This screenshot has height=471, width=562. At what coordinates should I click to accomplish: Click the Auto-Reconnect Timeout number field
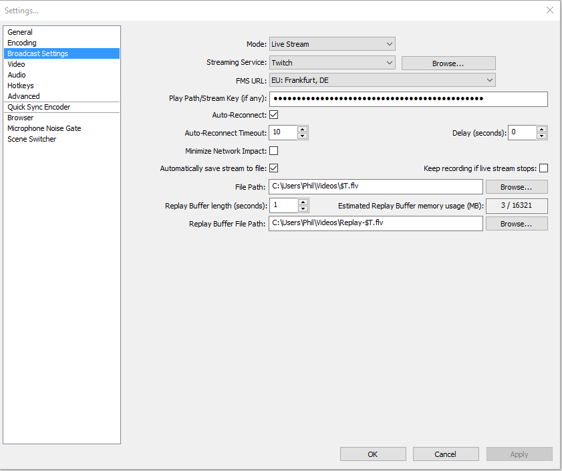click(283, 132)
